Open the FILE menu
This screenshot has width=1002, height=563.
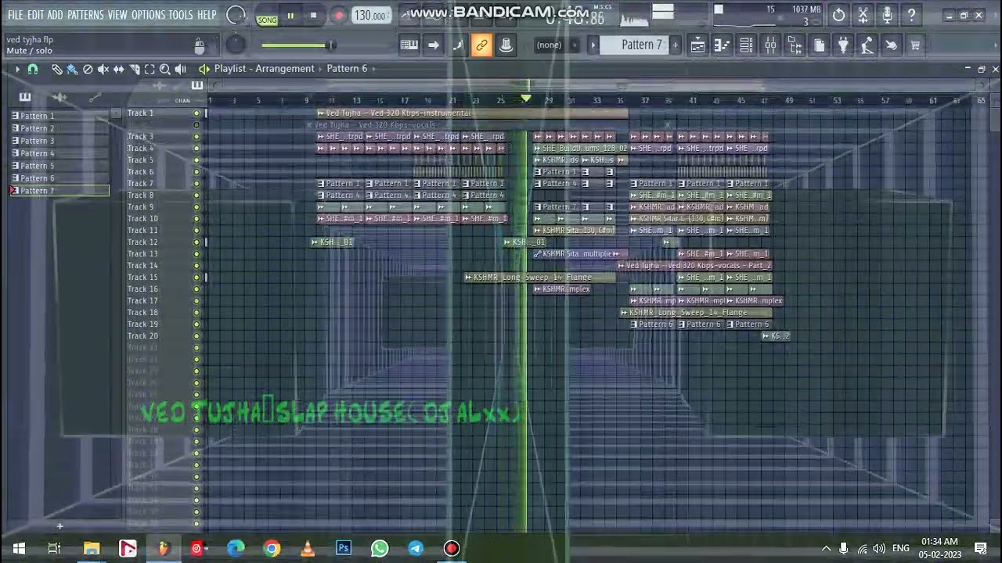pos(16,15)
